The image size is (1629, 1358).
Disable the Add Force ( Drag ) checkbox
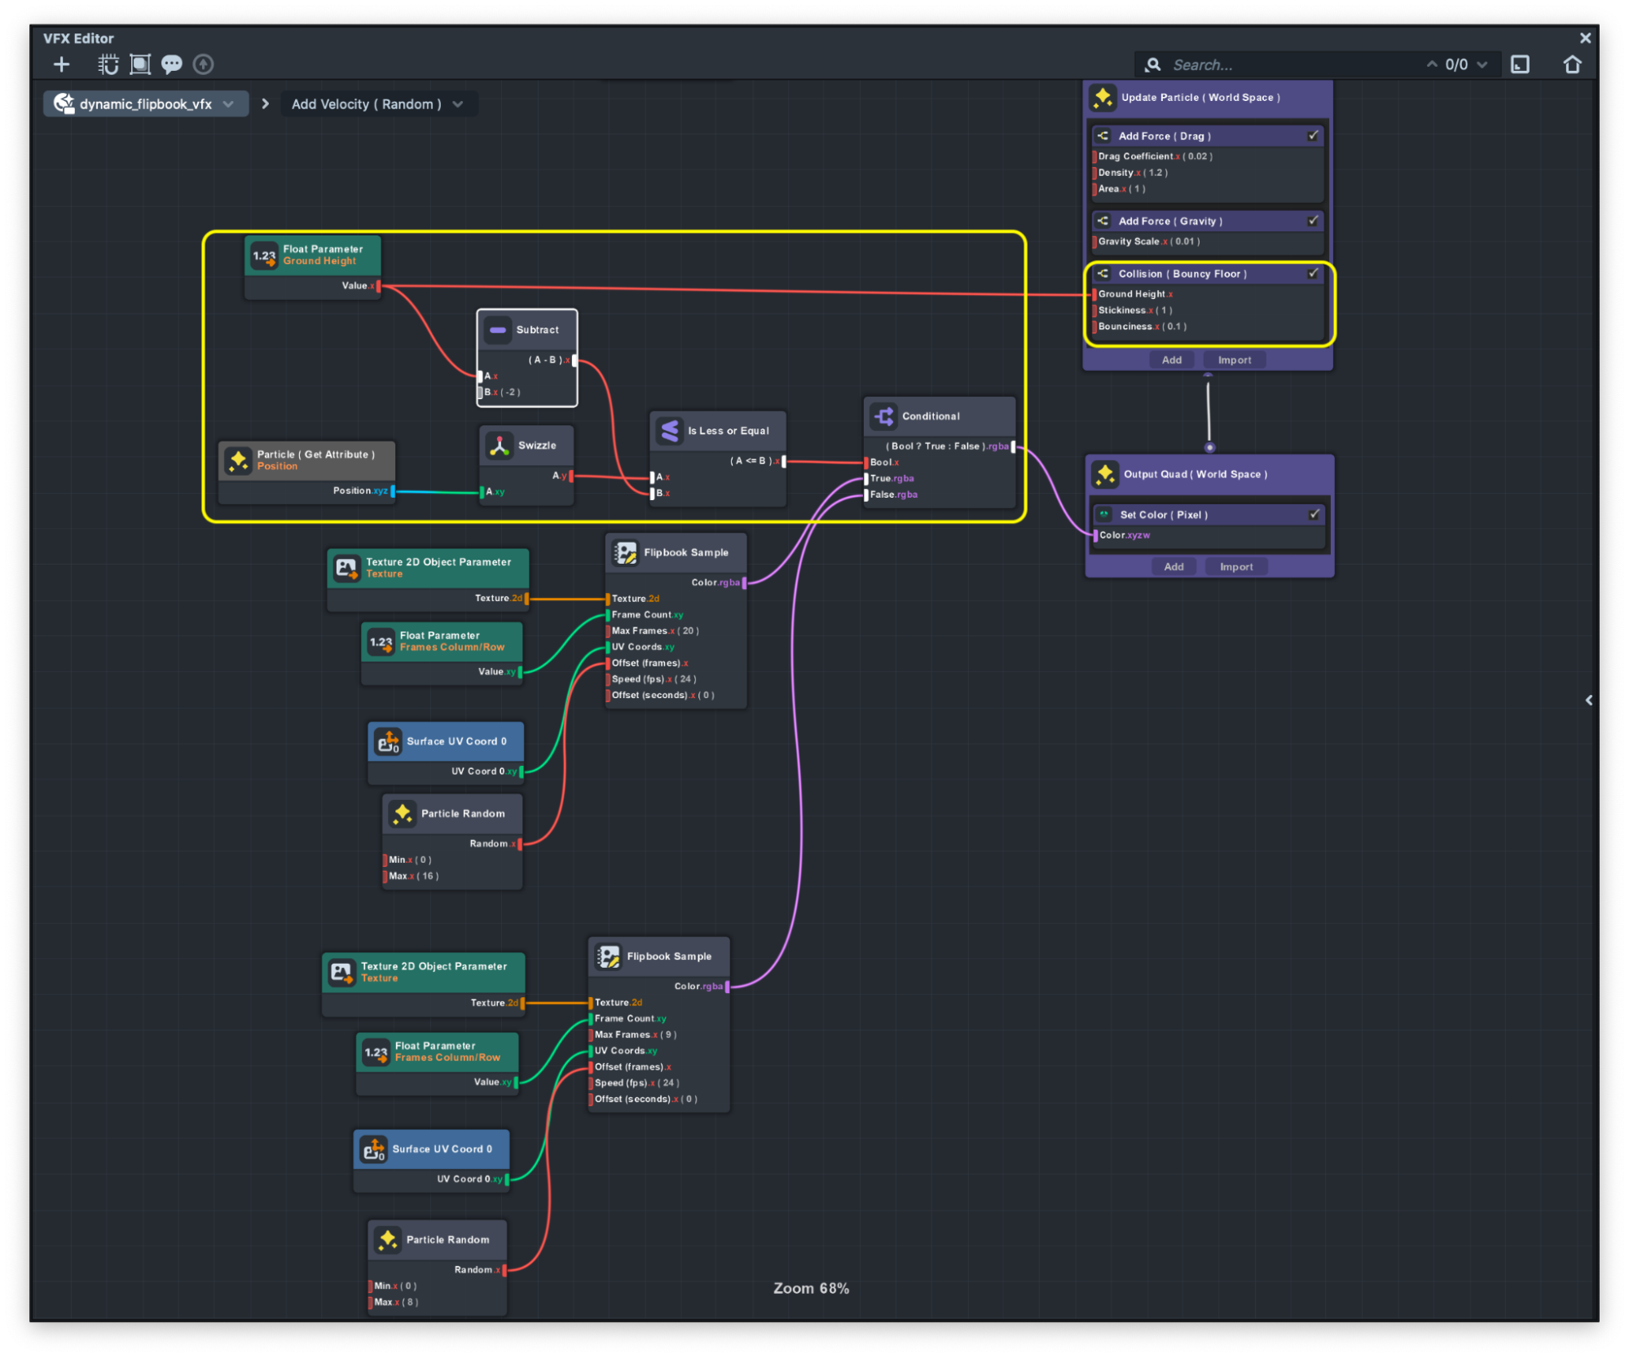[1313, 136]
